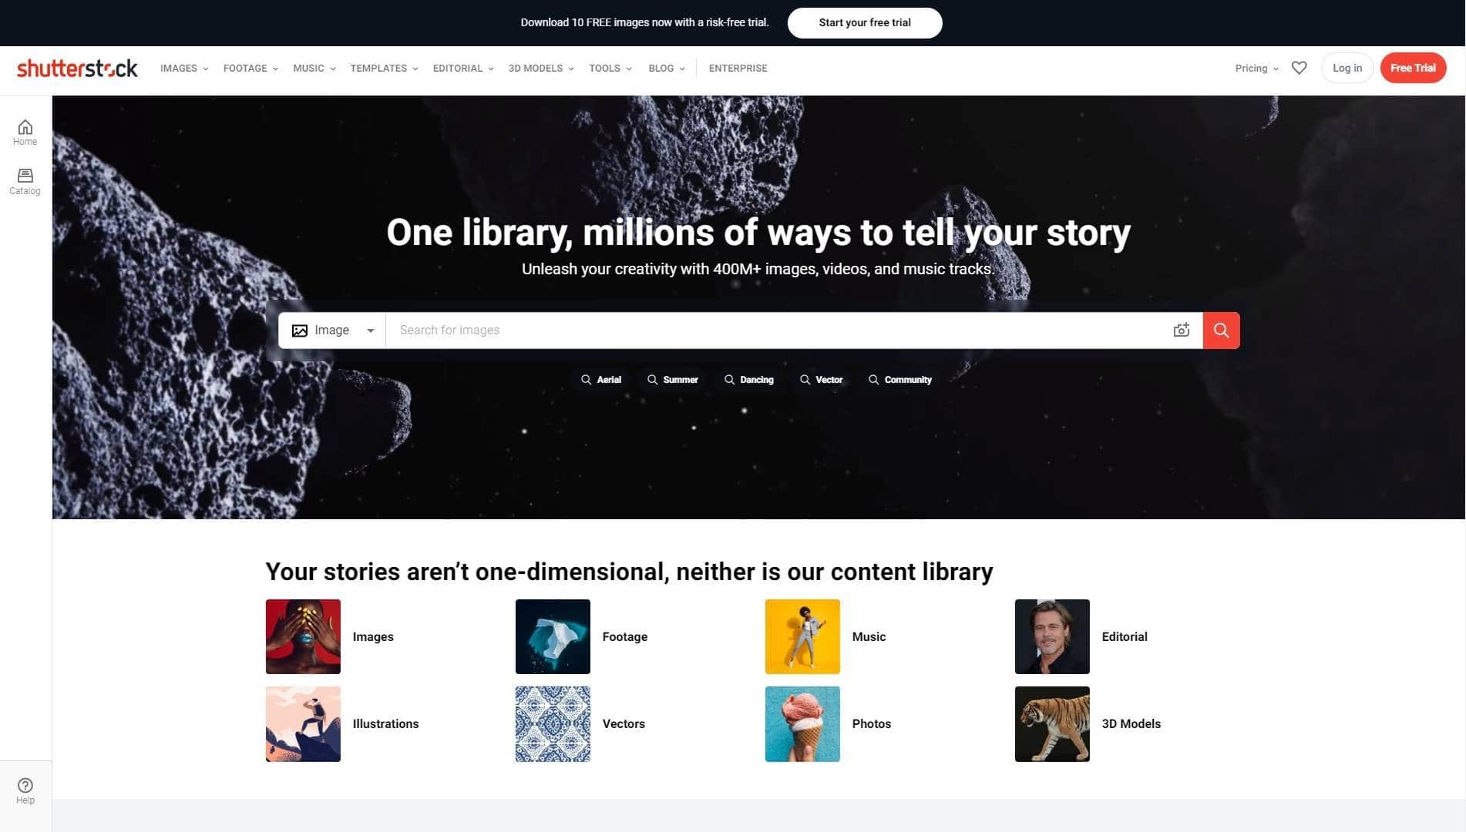Image resolution: width=1466 pixels, height=832 pixels.
Task: Open the Vectors category thumbnail
Action: click(x=553, y=723)
